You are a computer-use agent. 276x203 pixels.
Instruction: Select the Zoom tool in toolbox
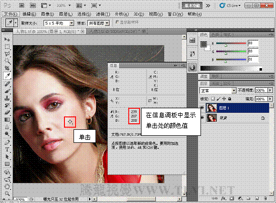tap(7, 193)
